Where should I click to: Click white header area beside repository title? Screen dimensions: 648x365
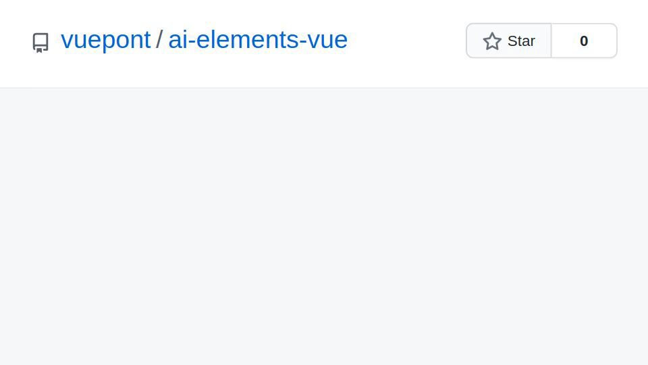click(x=405, y=41)
